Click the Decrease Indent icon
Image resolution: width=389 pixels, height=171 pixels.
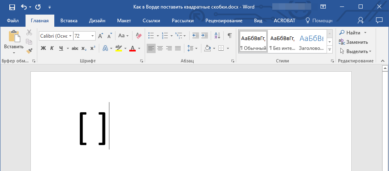(x=196, y=36)
